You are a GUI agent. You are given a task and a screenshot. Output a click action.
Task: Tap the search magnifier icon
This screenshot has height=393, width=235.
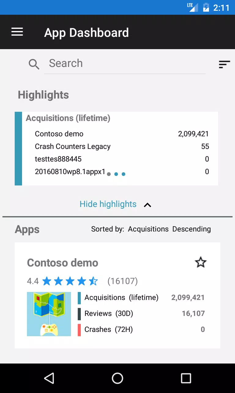[x=34, y=64]
